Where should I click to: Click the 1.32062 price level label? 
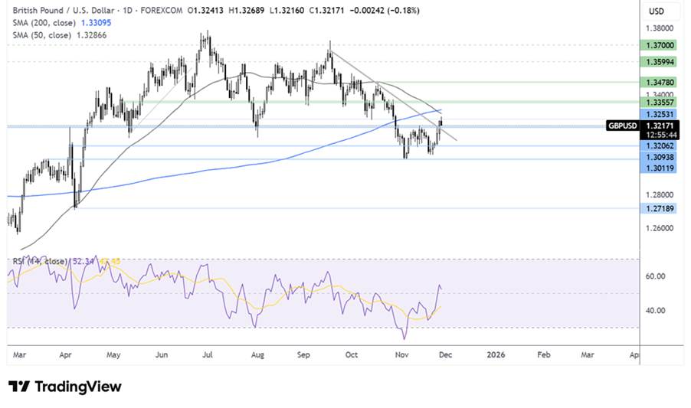[x=660, y=145]
